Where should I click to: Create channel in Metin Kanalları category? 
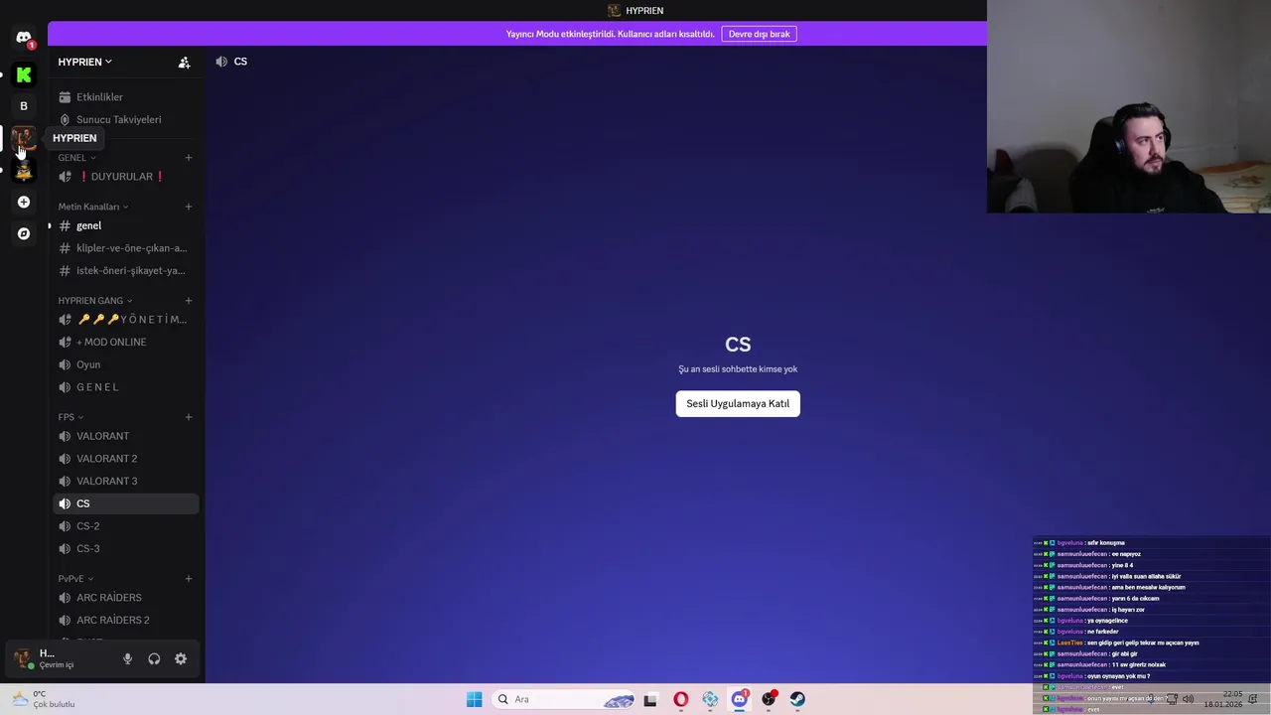pos(189,207)
